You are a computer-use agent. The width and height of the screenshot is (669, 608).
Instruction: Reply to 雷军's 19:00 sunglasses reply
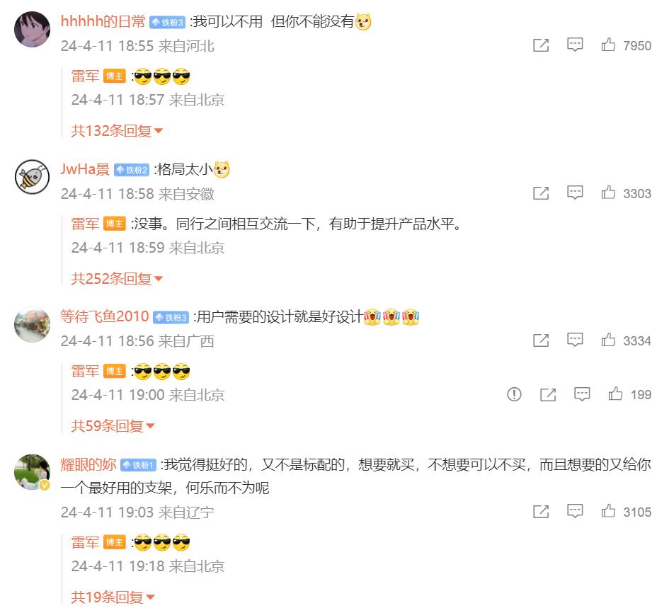pyautogui.click(x=582, y=394)
